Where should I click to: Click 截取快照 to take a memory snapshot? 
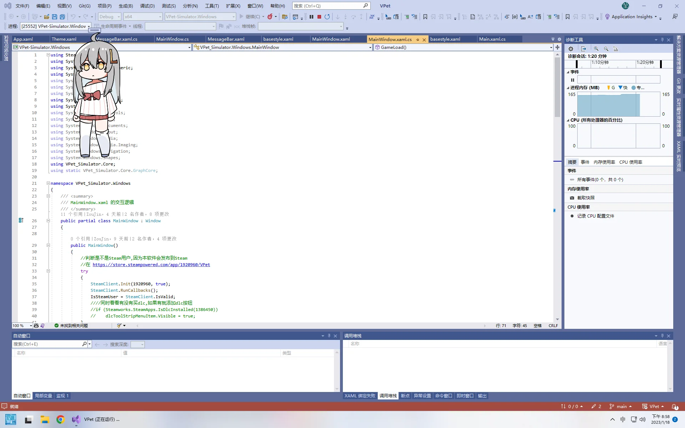point(586,198)
